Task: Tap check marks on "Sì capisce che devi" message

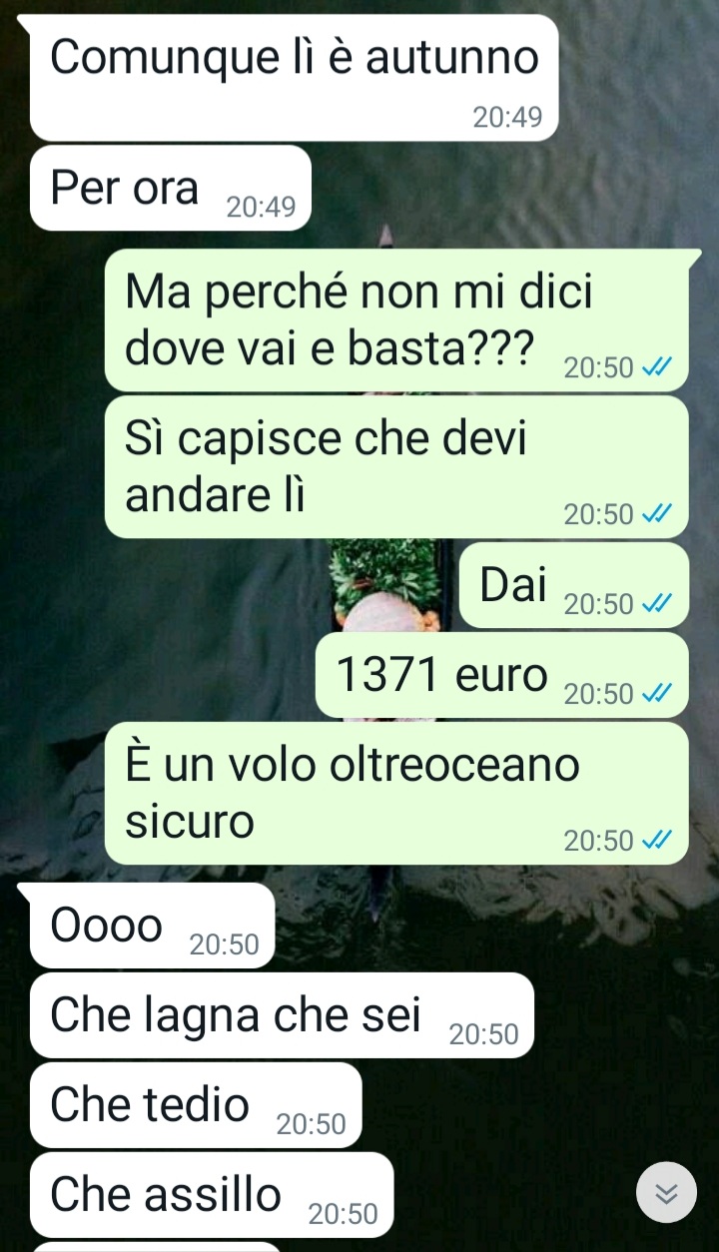Action: pos(656,513)
